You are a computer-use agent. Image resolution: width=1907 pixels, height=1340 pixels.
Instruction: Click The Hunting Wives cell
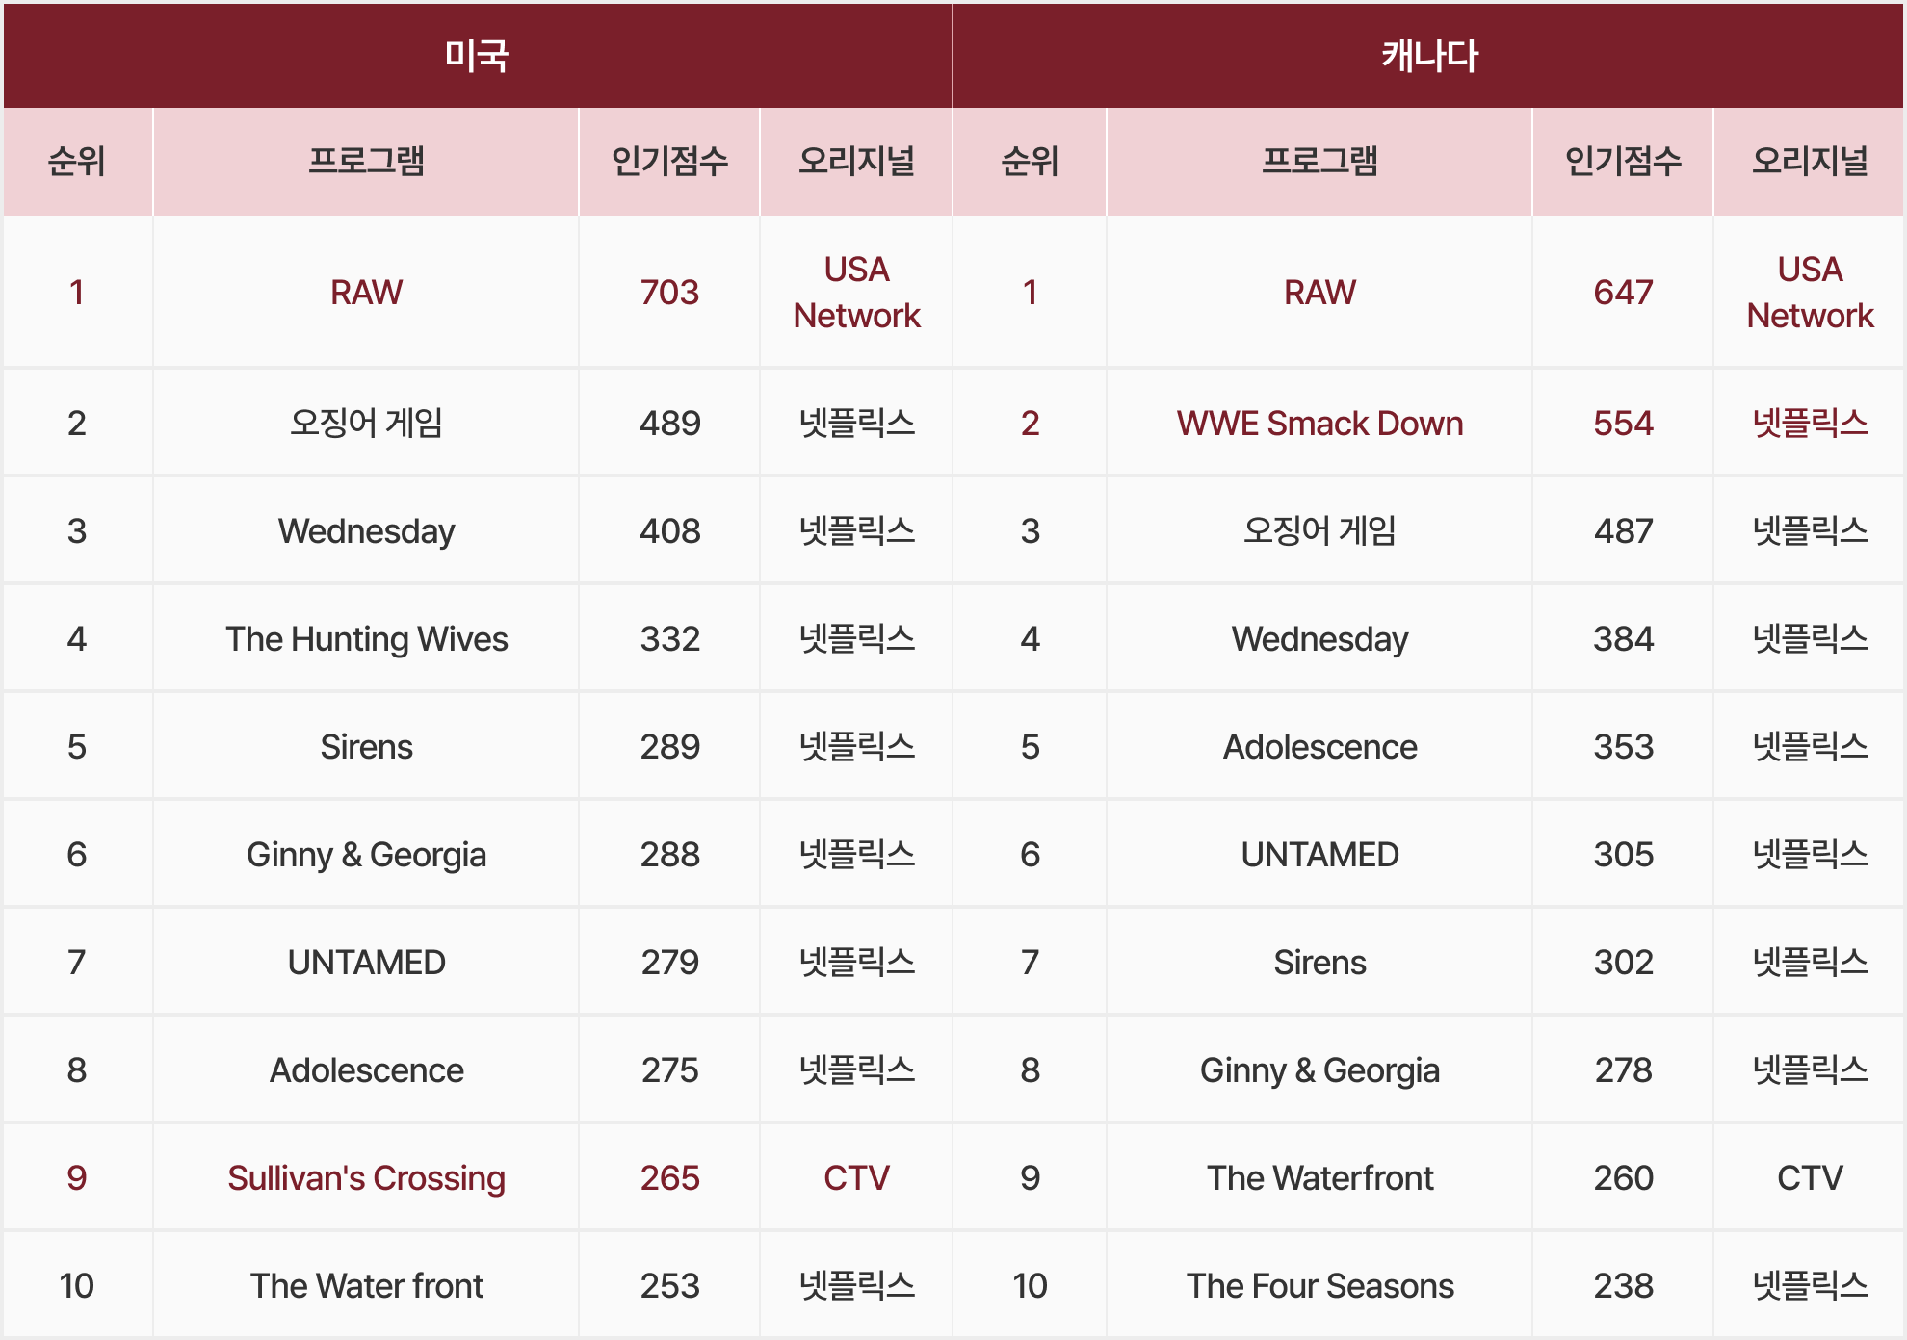[x=366, y=639]
